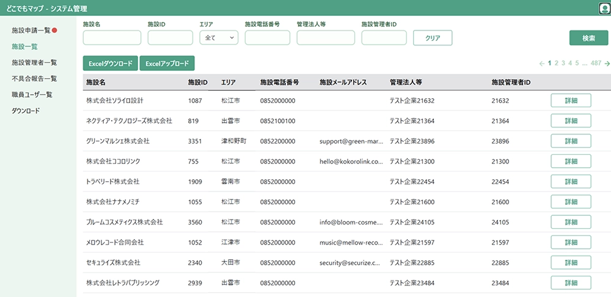The width and height of the screenshot is (611, 297).
Task: Click phone number 0852100100
Action: (x=277, y=121)
